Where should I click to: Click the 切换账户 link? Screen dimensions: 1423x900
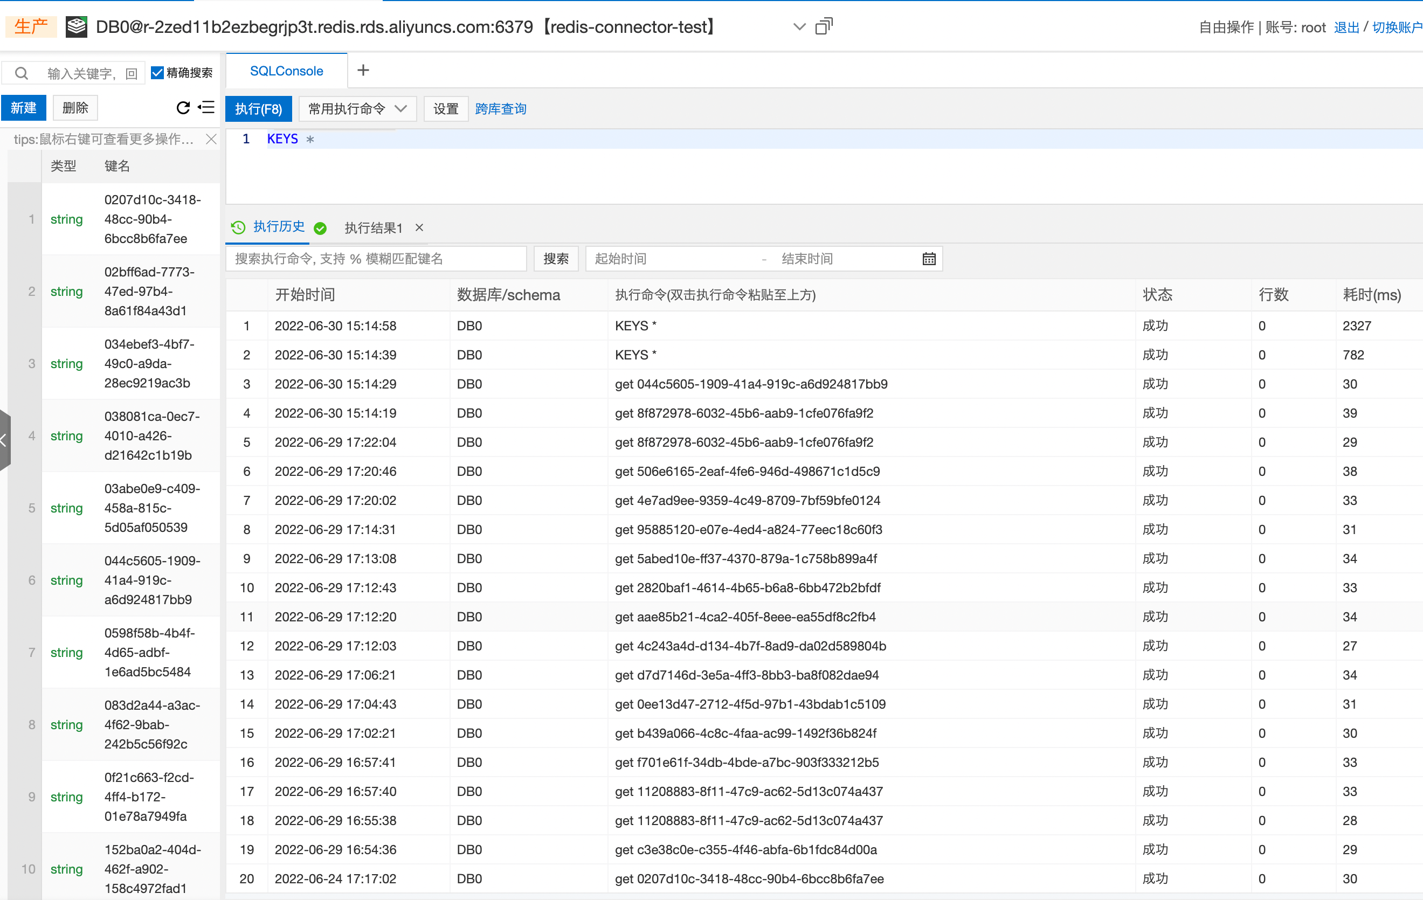point(1397,27)
